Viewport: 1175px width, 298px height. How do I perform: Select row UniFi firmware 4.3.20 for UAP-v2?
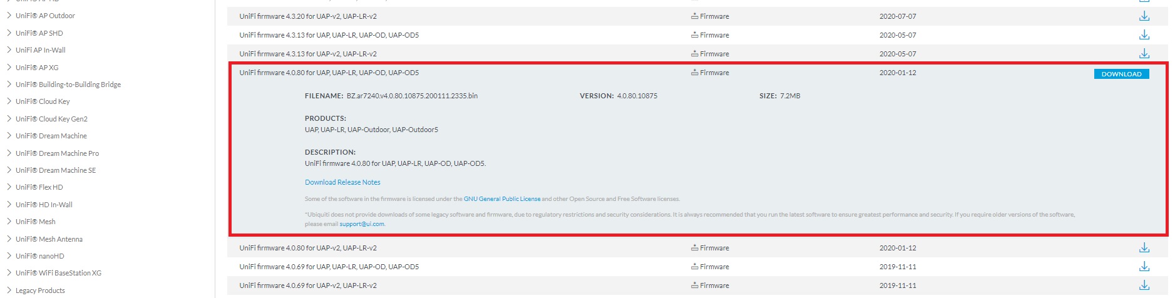pyautogui.click(x=697, y=16)
